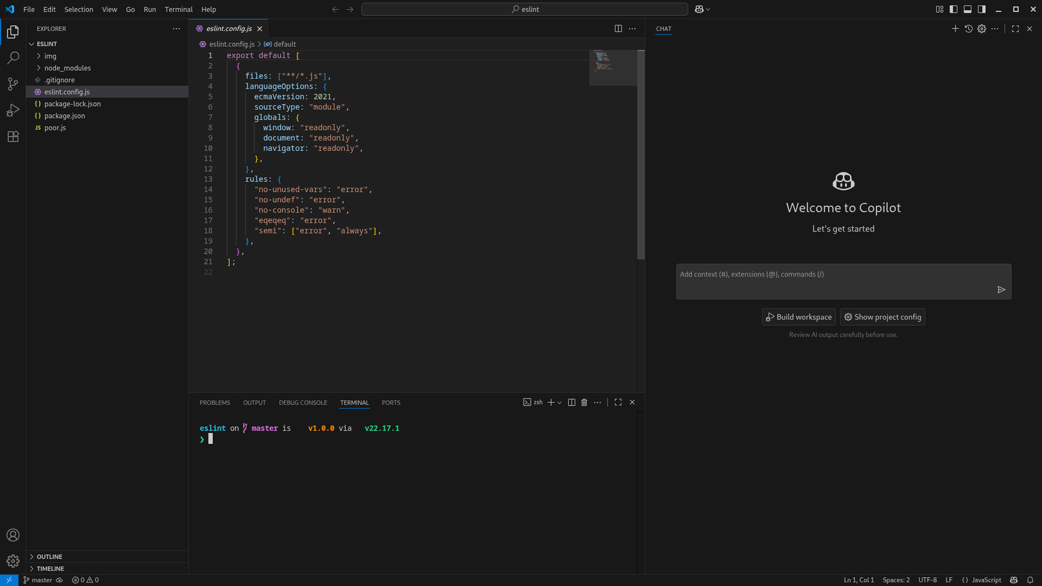Screen dimensions: 1042x586
Task: Start a new Copilot chat session
Action: point(955,28)
